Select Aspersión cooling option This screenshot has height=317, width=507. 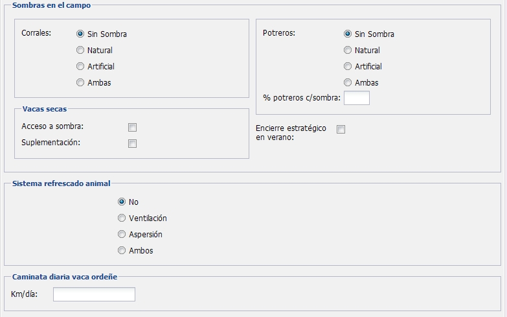coord(122,234)
